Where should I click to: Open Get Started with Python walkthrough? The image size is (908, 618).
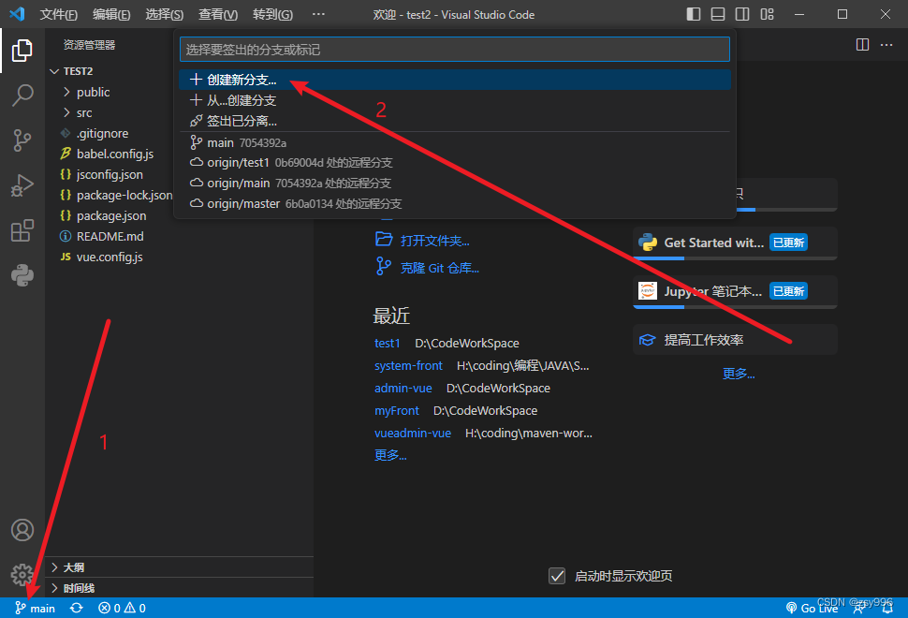pyautogui.click(x=735, y=243)
